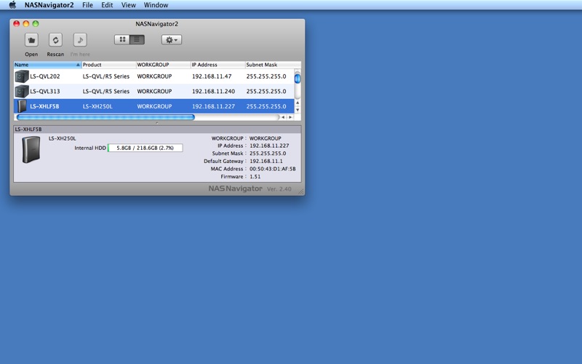Screen dimensions: 582x364
Task: Click the Internal HDD usage bar
Action: tap(145, 148)
